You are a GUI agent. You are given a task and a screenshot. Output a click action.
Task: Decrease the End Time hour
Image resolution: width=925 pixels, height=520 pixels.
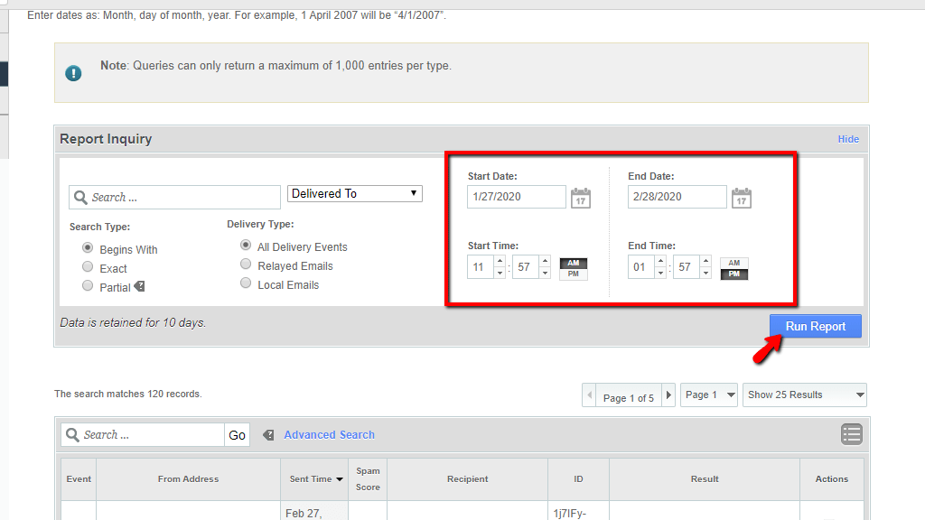(x=660, y=273)
